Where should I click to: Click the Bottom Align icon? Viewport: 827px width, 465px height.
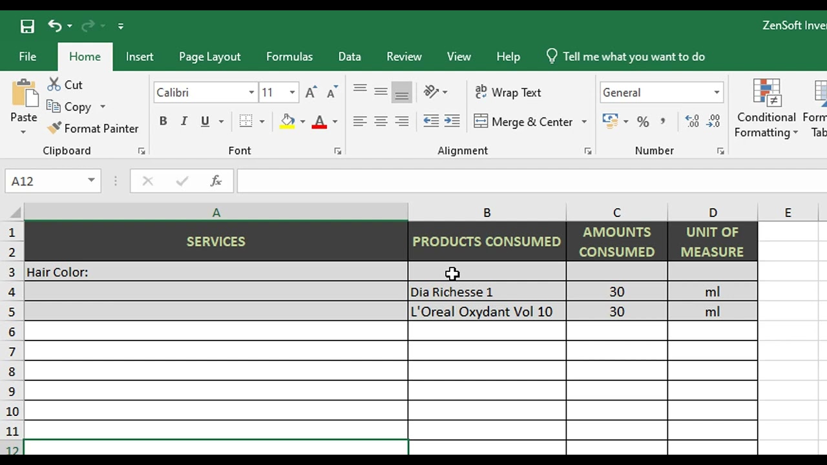pos(402,92)
